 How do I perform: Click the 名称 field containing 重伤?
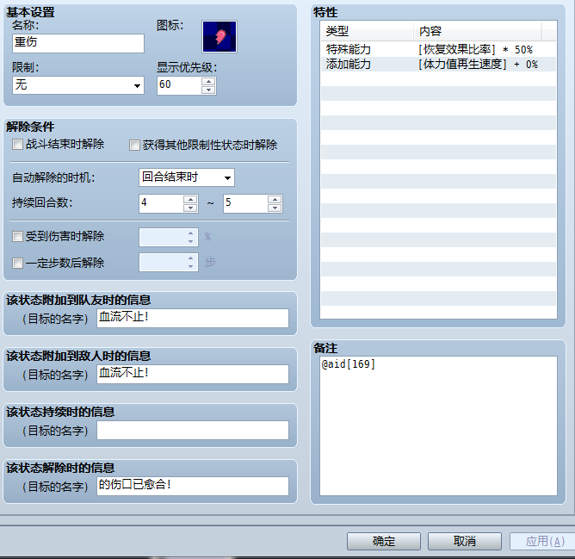pos(78,43)
